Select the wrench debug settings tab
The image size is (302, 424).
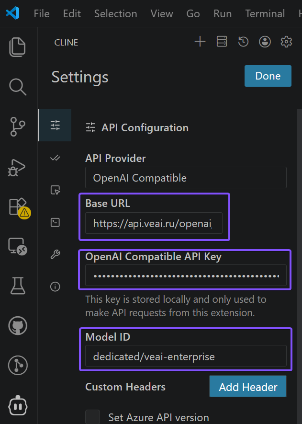pos(55,254)
